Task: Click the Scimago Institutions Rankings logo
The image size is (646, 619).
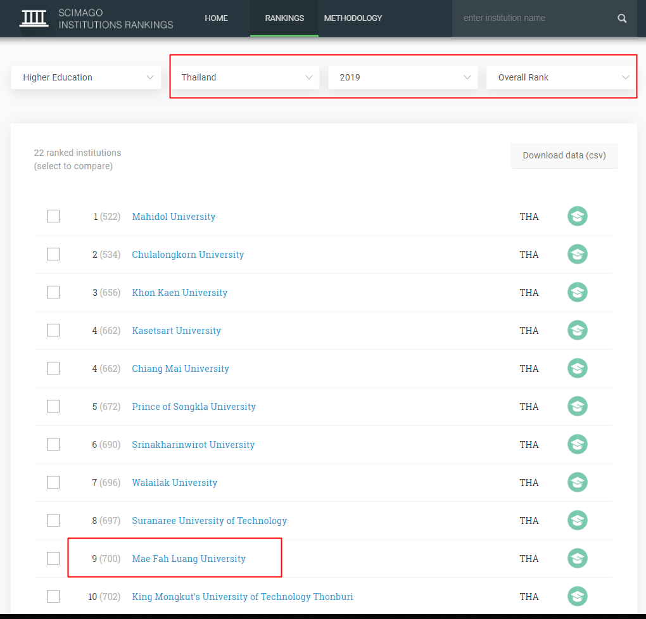Action: click(96, 18)
